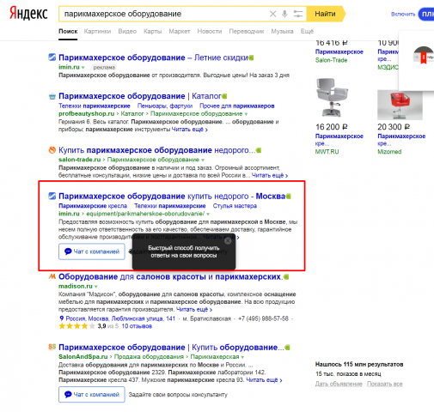Switch to the Картинки tab

click(x=97, y=31)
